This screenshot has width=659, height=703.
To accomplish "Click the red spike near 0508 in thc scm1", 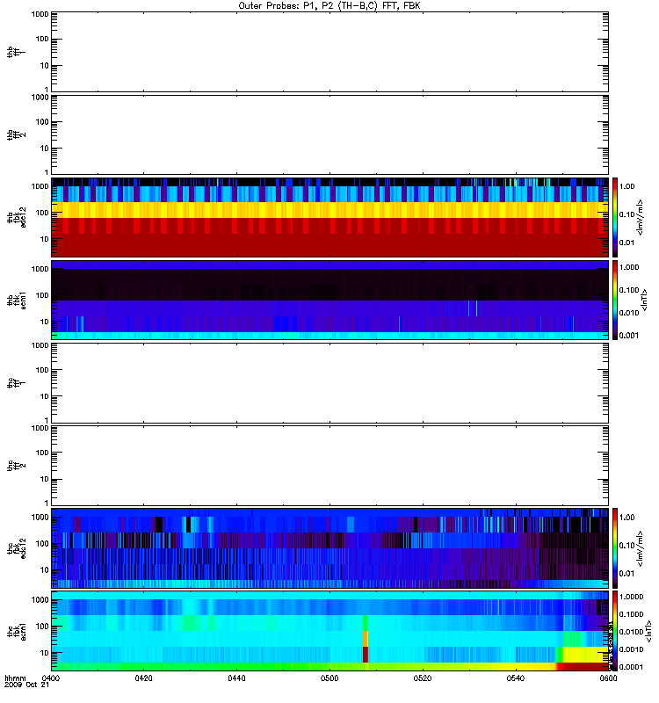I will [366, 654].
